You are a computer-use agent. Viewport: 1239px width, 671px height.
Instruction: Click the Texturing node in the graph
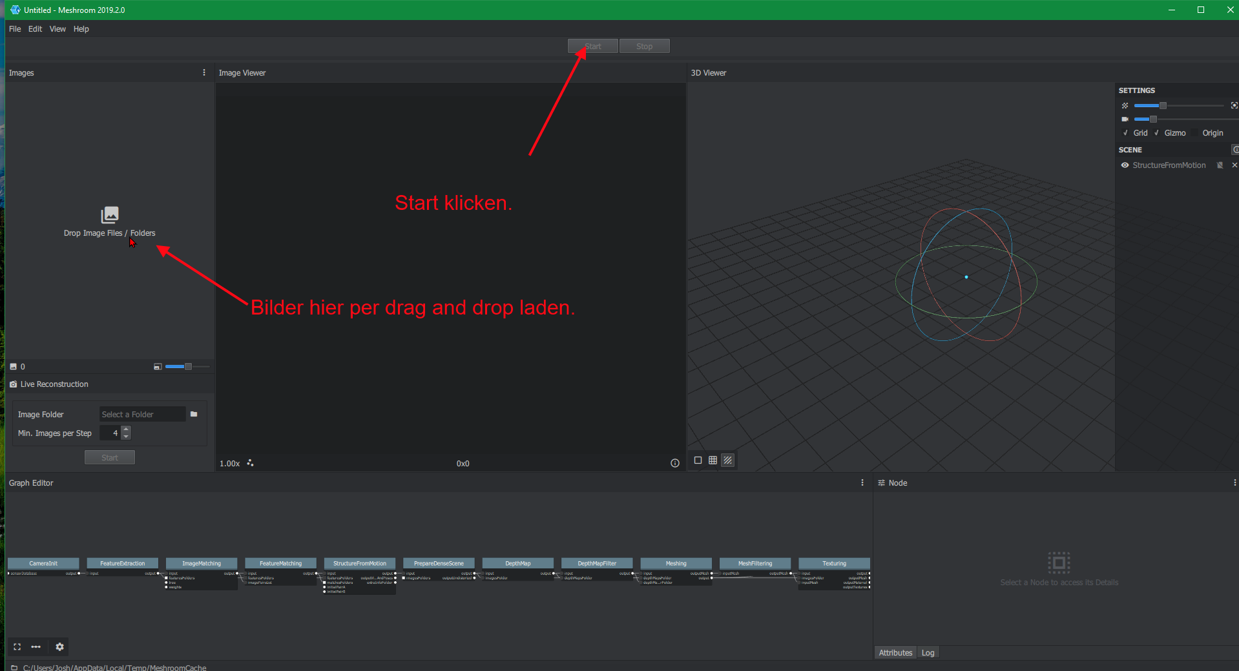(834, 563)
